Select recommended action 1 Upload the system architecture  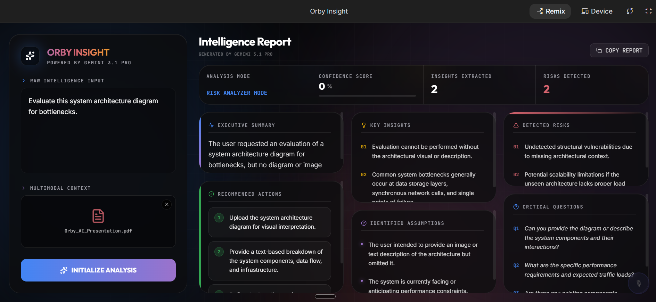pyautogui.click(x=270, y=222)
